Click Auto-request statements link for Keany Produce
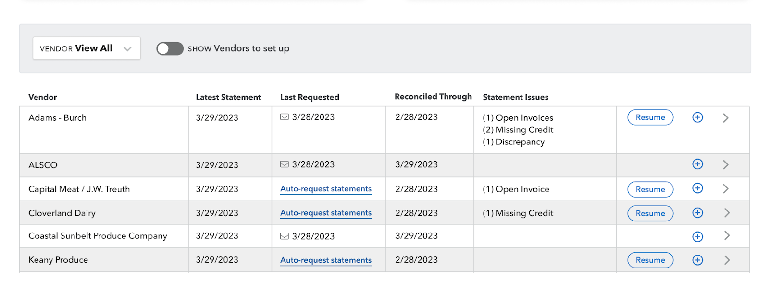 coord(326,260)
